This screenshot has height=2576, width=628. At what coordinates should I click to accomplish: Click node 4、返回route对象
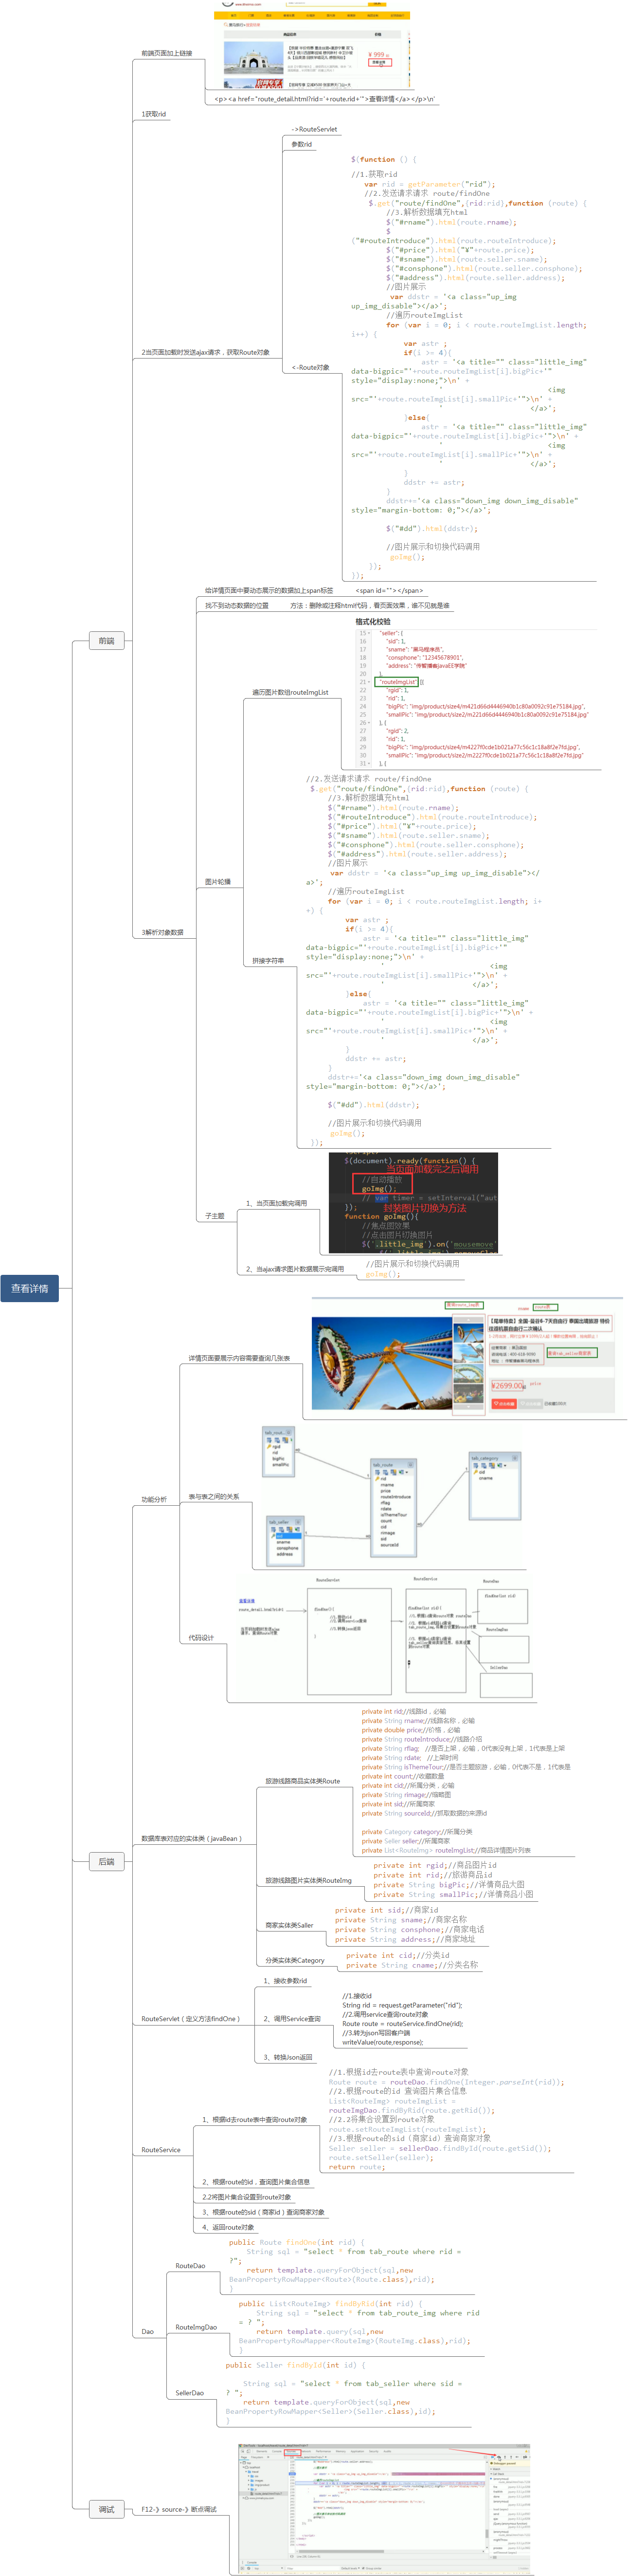click(228, 2227)
